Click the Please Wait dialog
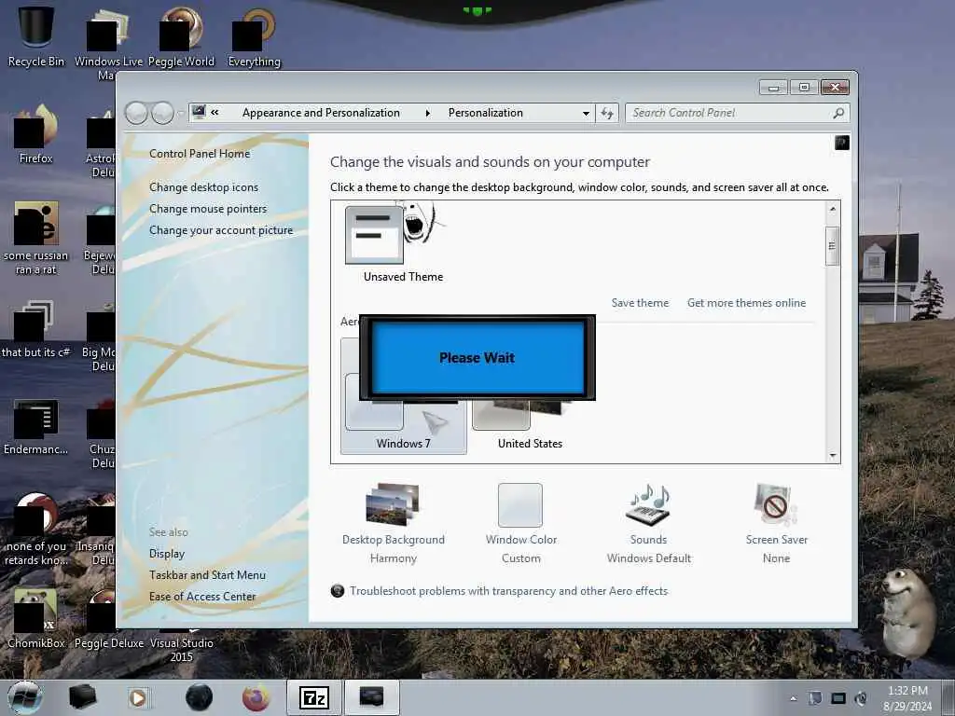This screenshot has width=955, height=716. click(477, 357)
